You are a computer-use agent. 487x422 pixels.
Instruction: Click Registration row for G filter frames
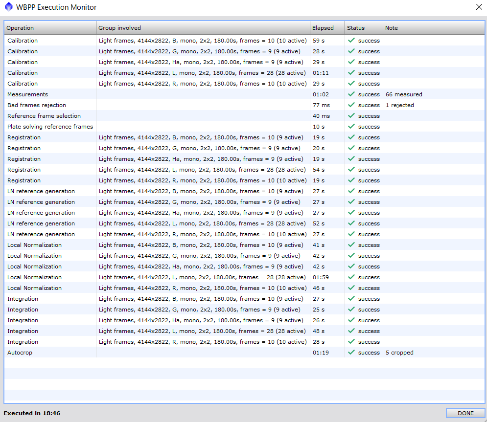click(244, 148)
